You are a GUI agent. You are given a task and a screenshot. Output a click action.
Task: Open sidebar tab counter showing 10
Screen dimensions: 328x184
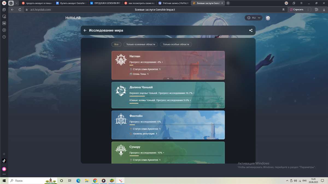4,23
